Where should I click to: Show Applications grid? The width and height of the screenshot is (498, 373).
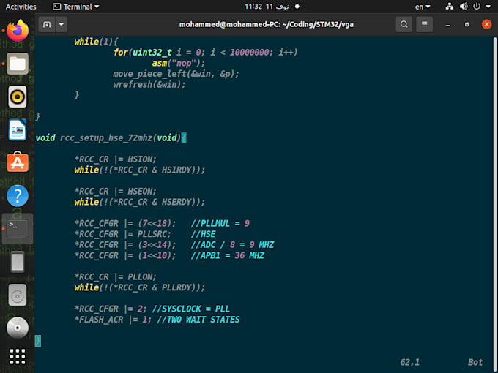click(18, 356)
